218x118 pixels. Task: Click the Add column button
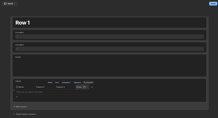(20, 107)
